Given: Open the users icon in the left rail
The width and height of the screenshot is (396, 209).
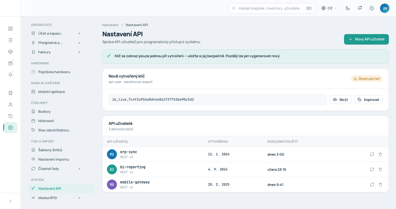Looking at the screenshot, I should pos(10,105).
